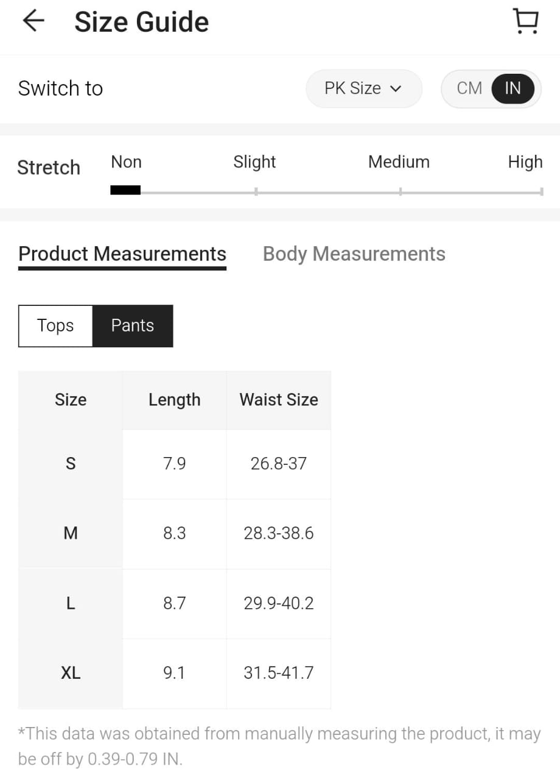Viewport: 560px width, 780px height.
Task: Click the High stretch level label
Action: coord(525,162)
